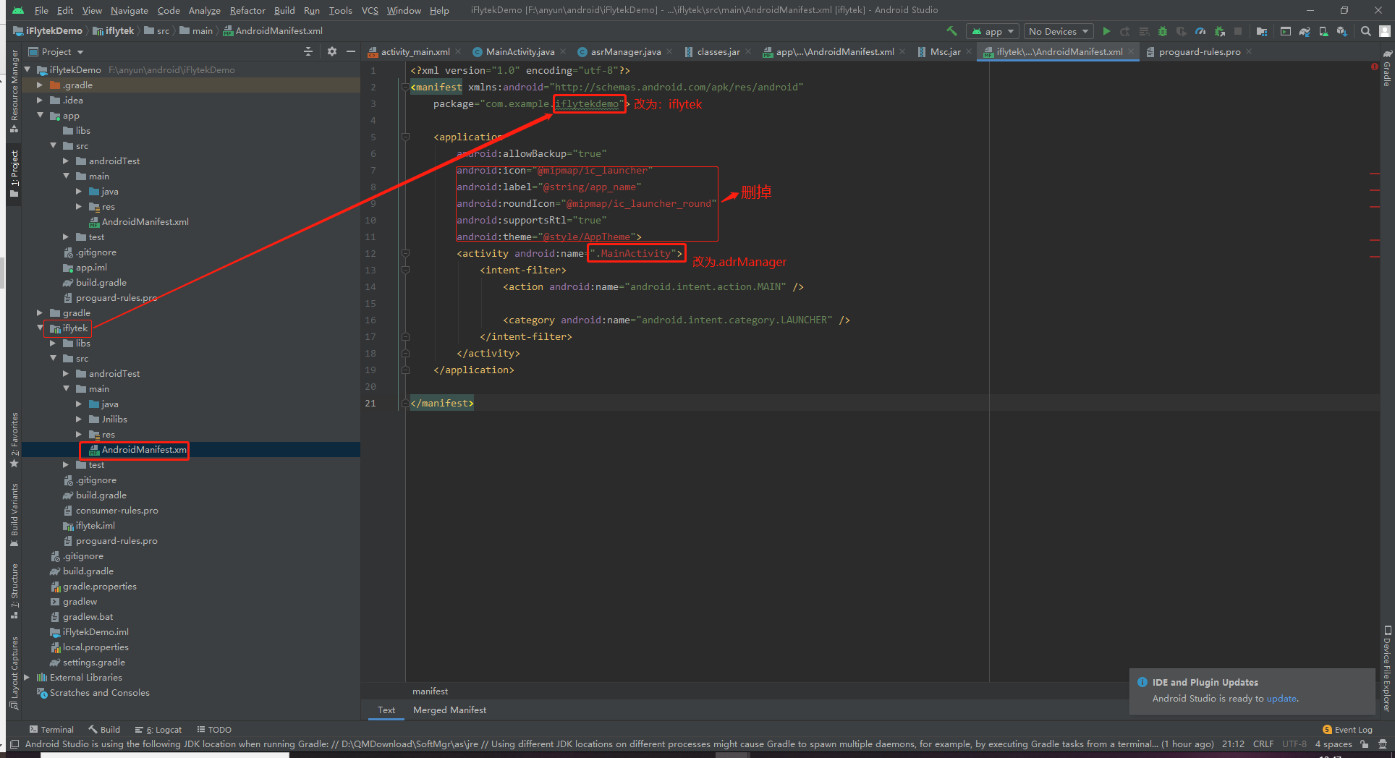This screenshot has width=1395, height=758.
Task: Run the app with green play icon
Action: pos(1106,31)
